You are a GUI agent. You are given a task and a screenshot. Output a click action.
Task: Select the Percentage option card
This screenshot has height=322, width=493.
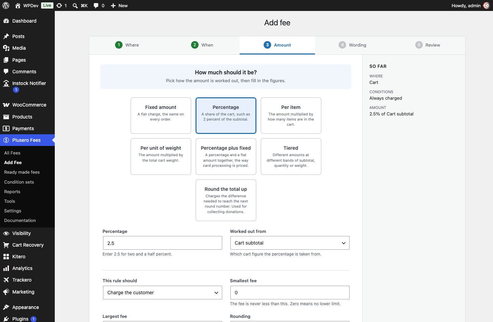point(226,115)
